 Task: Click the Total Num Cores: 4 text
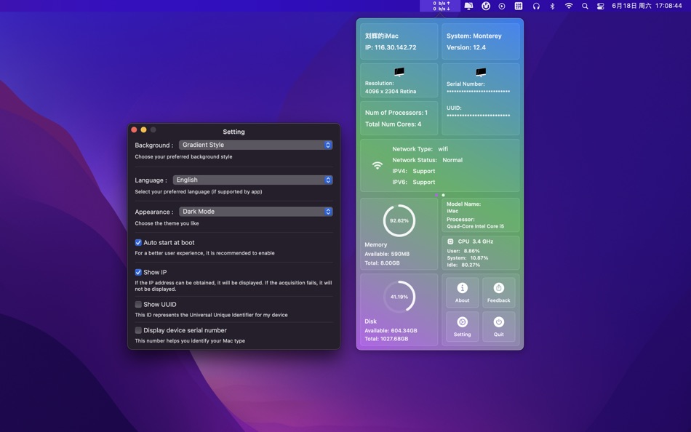coord(393,124)
